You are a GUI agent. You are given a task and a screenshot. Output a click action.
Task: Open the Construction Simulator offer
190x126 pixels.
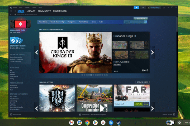tap(94, 98)
